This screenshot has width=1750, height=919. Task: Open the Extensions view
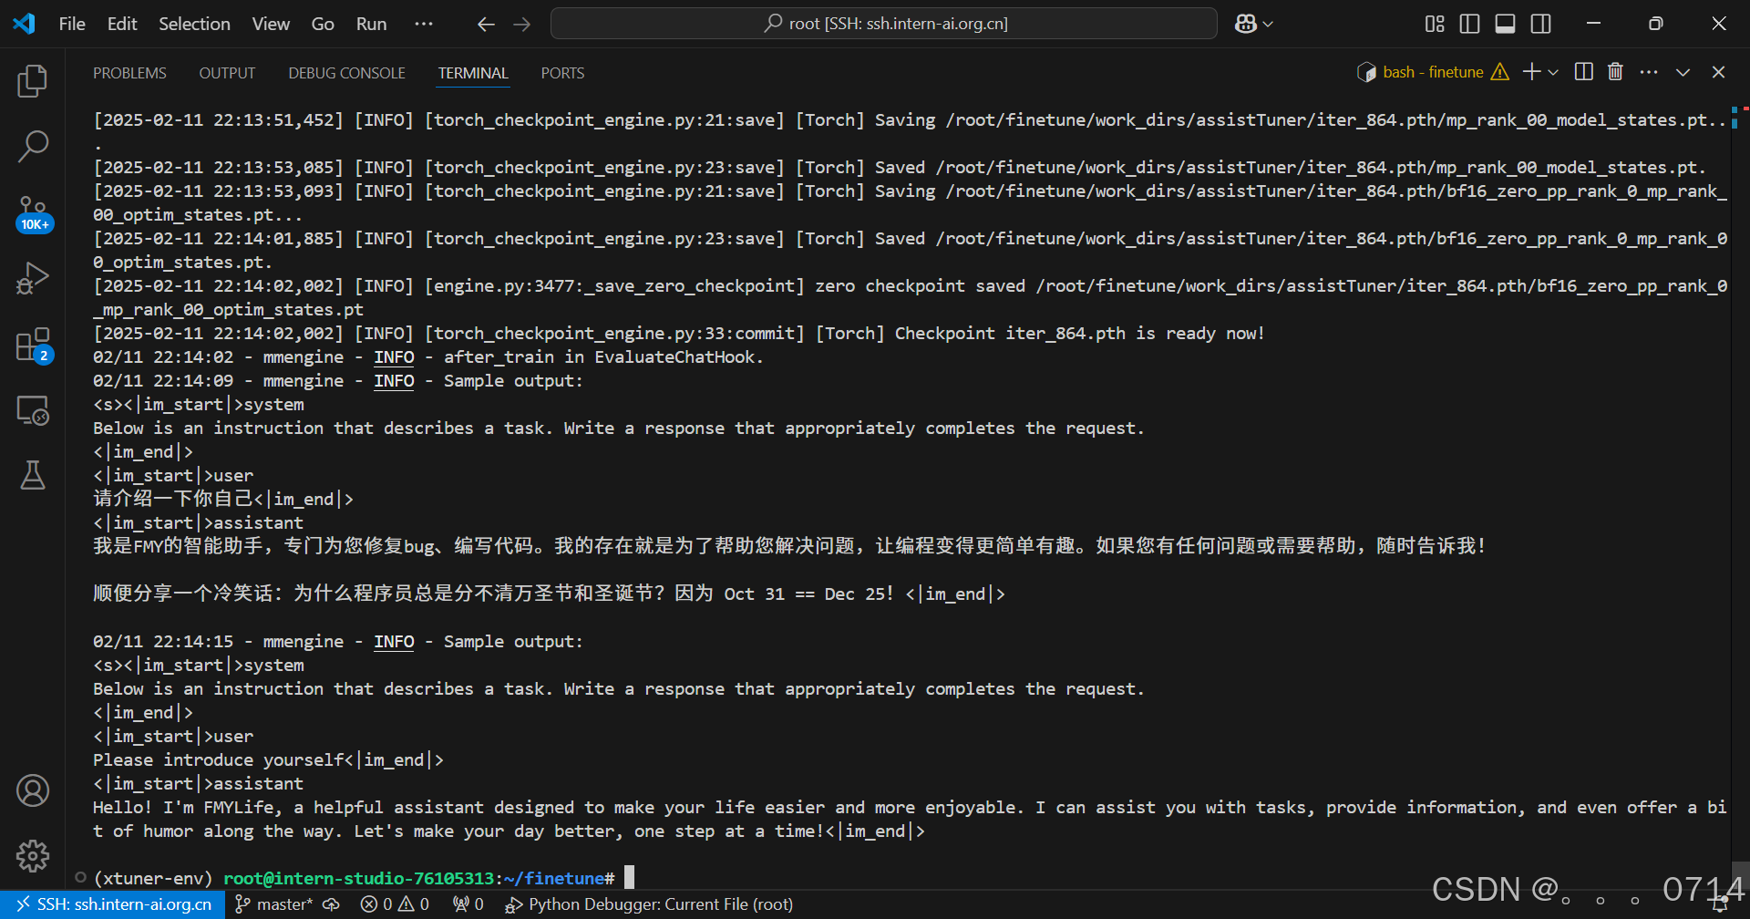(x=33, y=345)
